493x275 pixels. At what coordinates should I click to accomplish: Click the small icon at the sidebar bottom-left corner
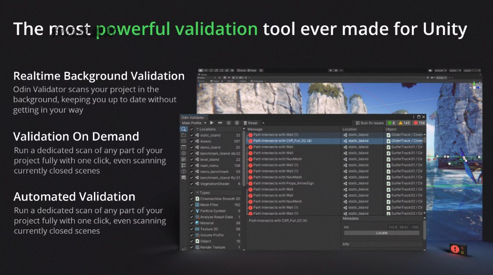pos(184,249)
